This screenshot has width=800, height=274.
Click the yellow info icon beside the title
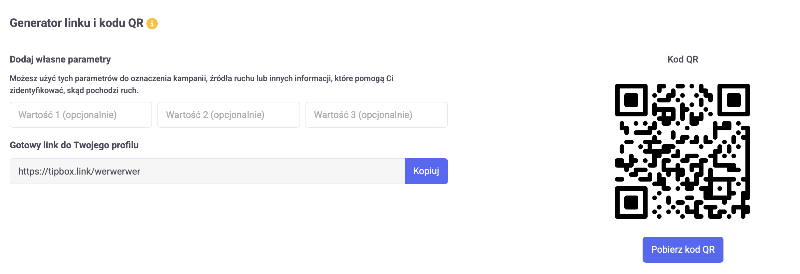[x=152, y=24]
